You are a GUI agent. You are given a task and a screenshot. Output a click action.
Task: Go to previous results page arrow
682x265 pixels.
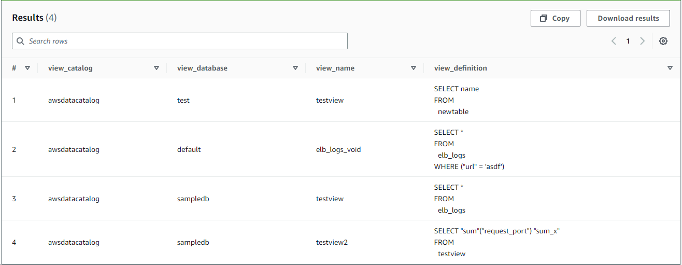point(614,41)
